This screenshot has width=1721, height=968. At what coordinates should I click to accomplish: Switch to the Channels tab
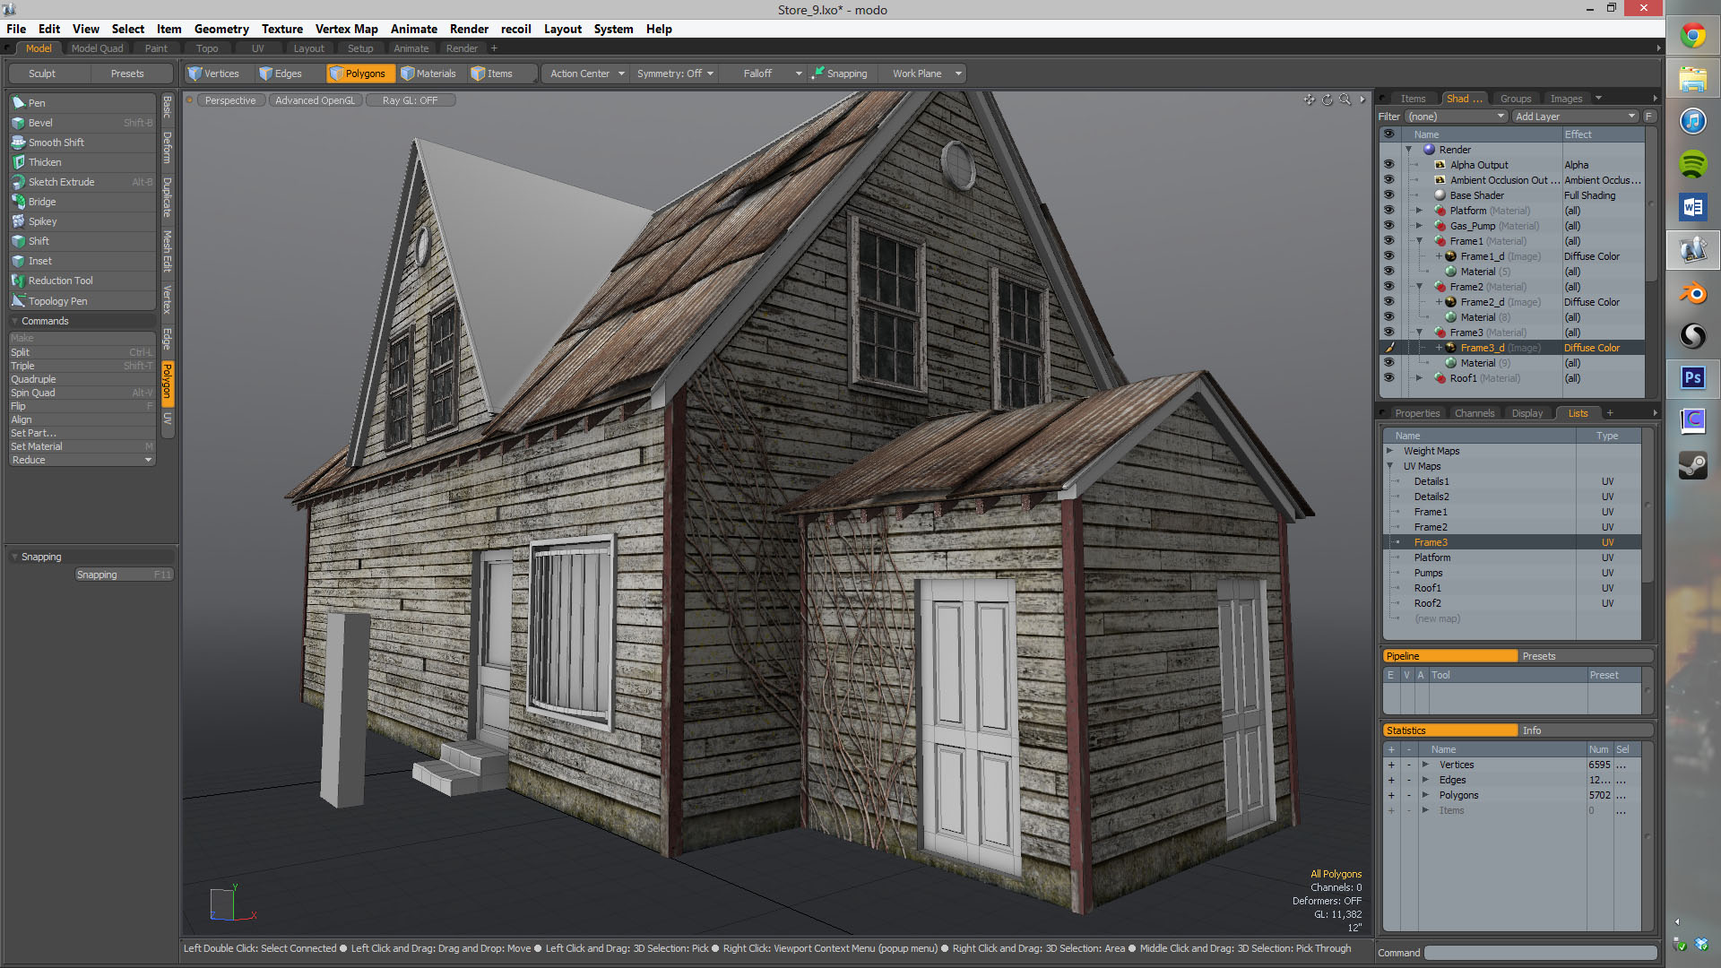coord(1474,413)
